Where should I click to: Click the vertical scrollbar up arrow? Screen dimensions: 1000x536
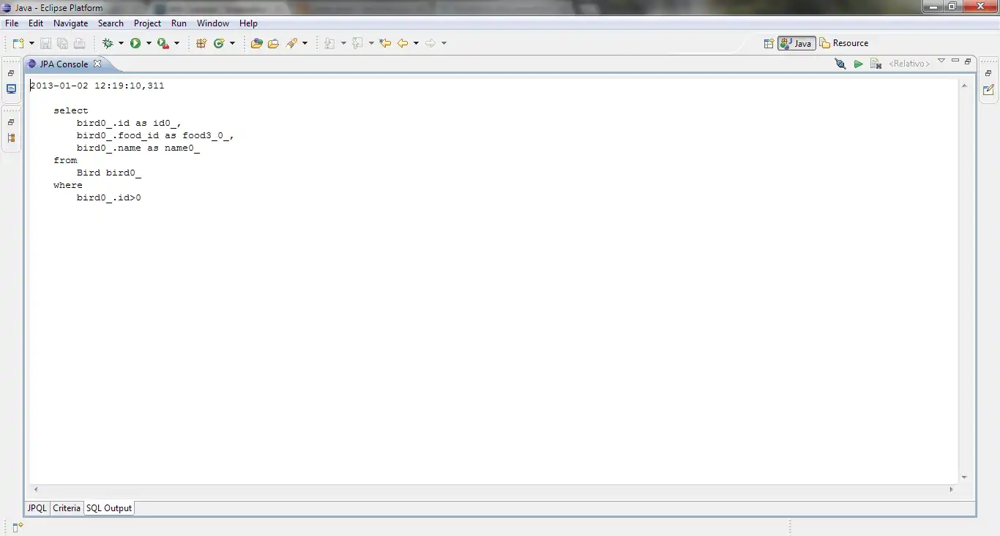tap(964, 86)
